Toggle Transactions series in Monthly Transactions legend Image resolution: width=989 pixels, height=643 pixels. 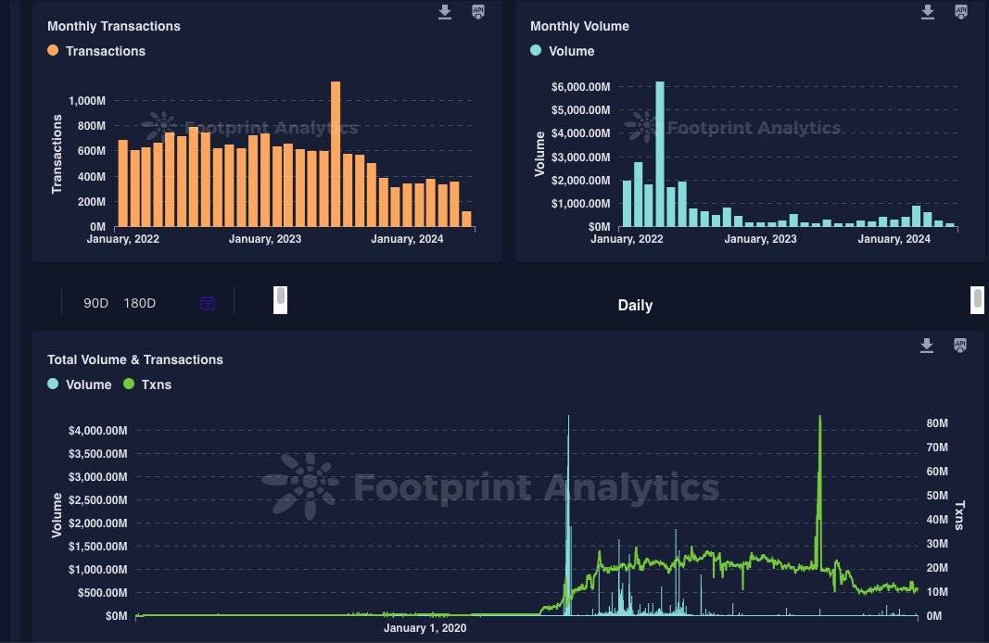pos(96,51)
